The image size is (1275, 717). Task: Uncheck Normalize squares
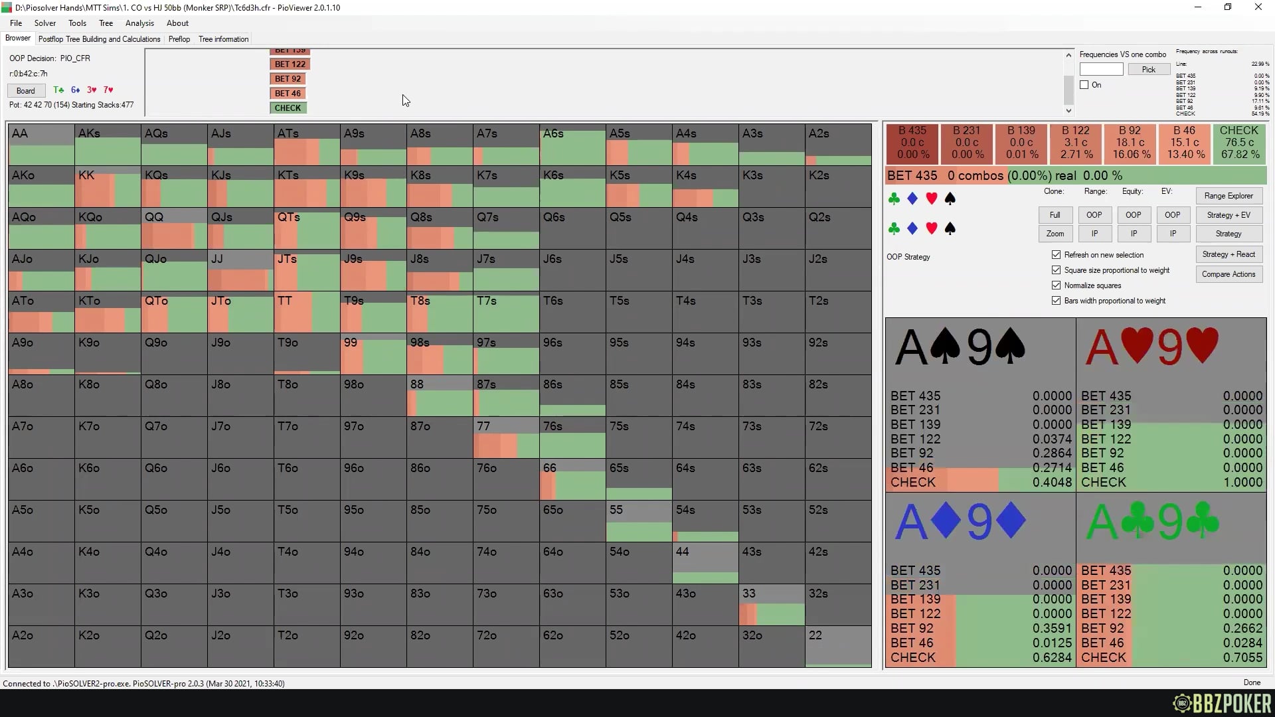1056,285
